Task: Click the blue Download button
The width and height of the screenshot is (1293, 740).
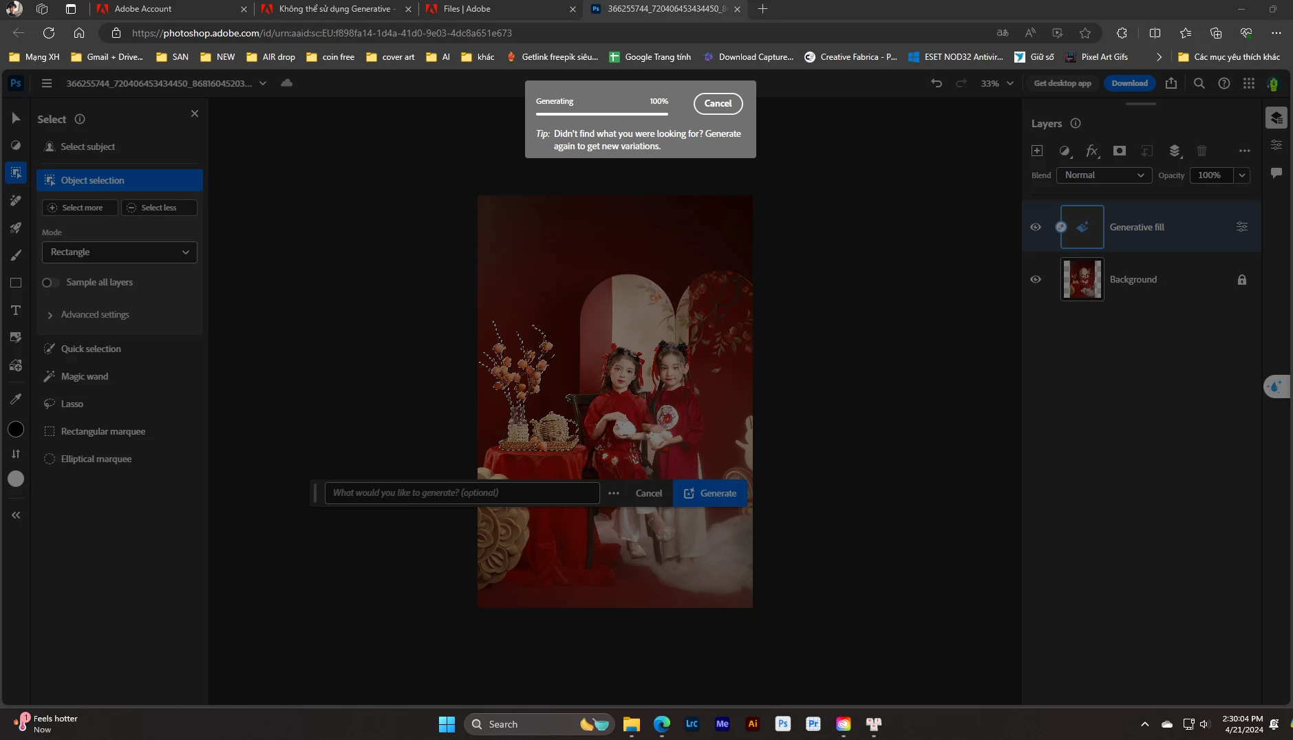Action: coord(1130,83)
